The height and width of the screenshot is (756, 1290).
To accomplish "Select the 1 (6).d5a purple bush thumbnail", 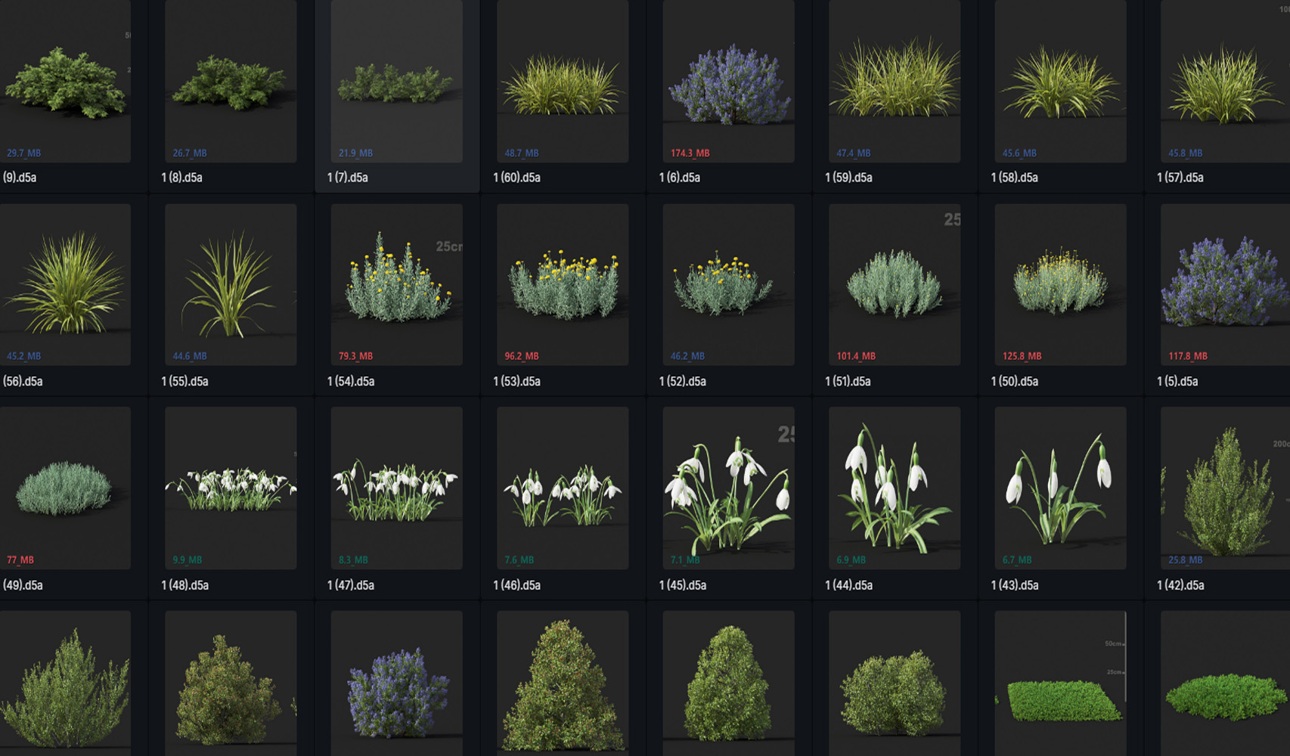I will [729, 81].
